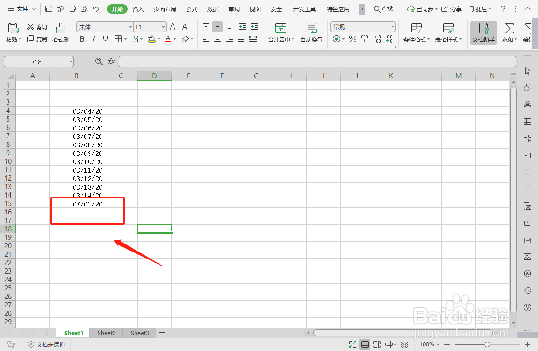Switch to the 页面布局 ribbon tab

[x=165, y=9]
